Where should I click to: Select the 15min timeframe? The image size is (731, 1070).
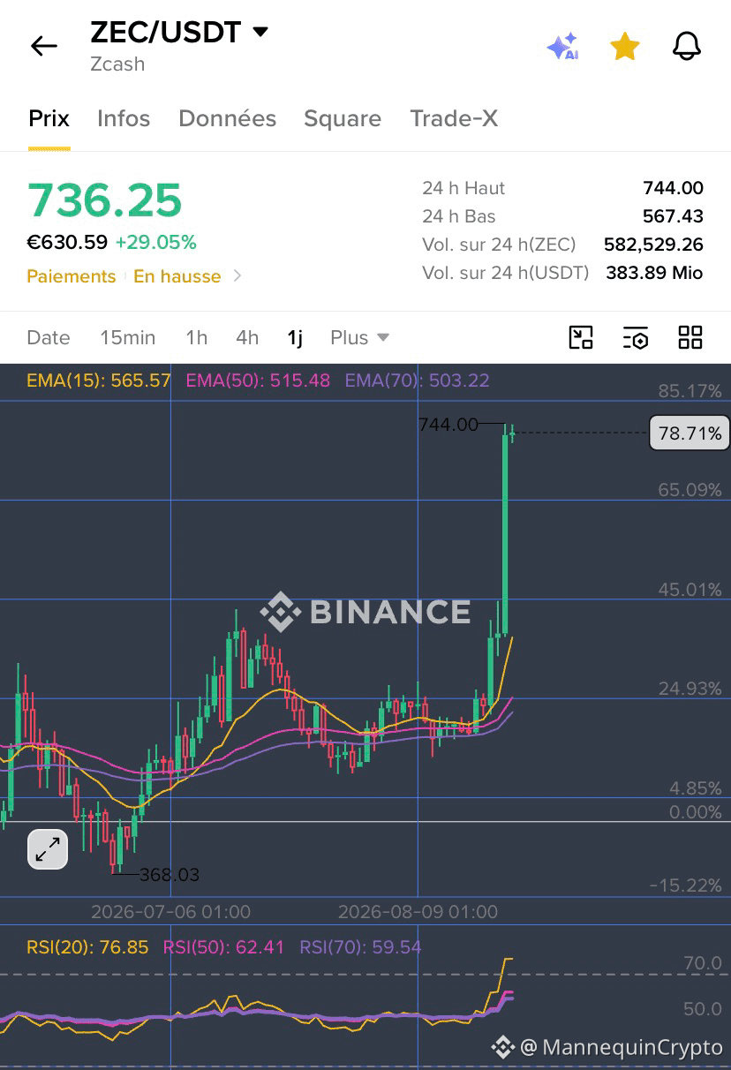pyautogui.click(x=127, y=337)
